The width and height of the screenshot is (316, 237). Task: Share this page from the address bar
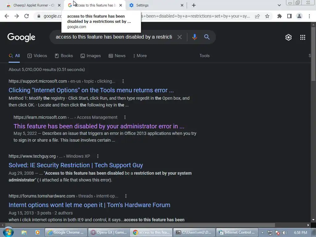[x=257, y=16]
